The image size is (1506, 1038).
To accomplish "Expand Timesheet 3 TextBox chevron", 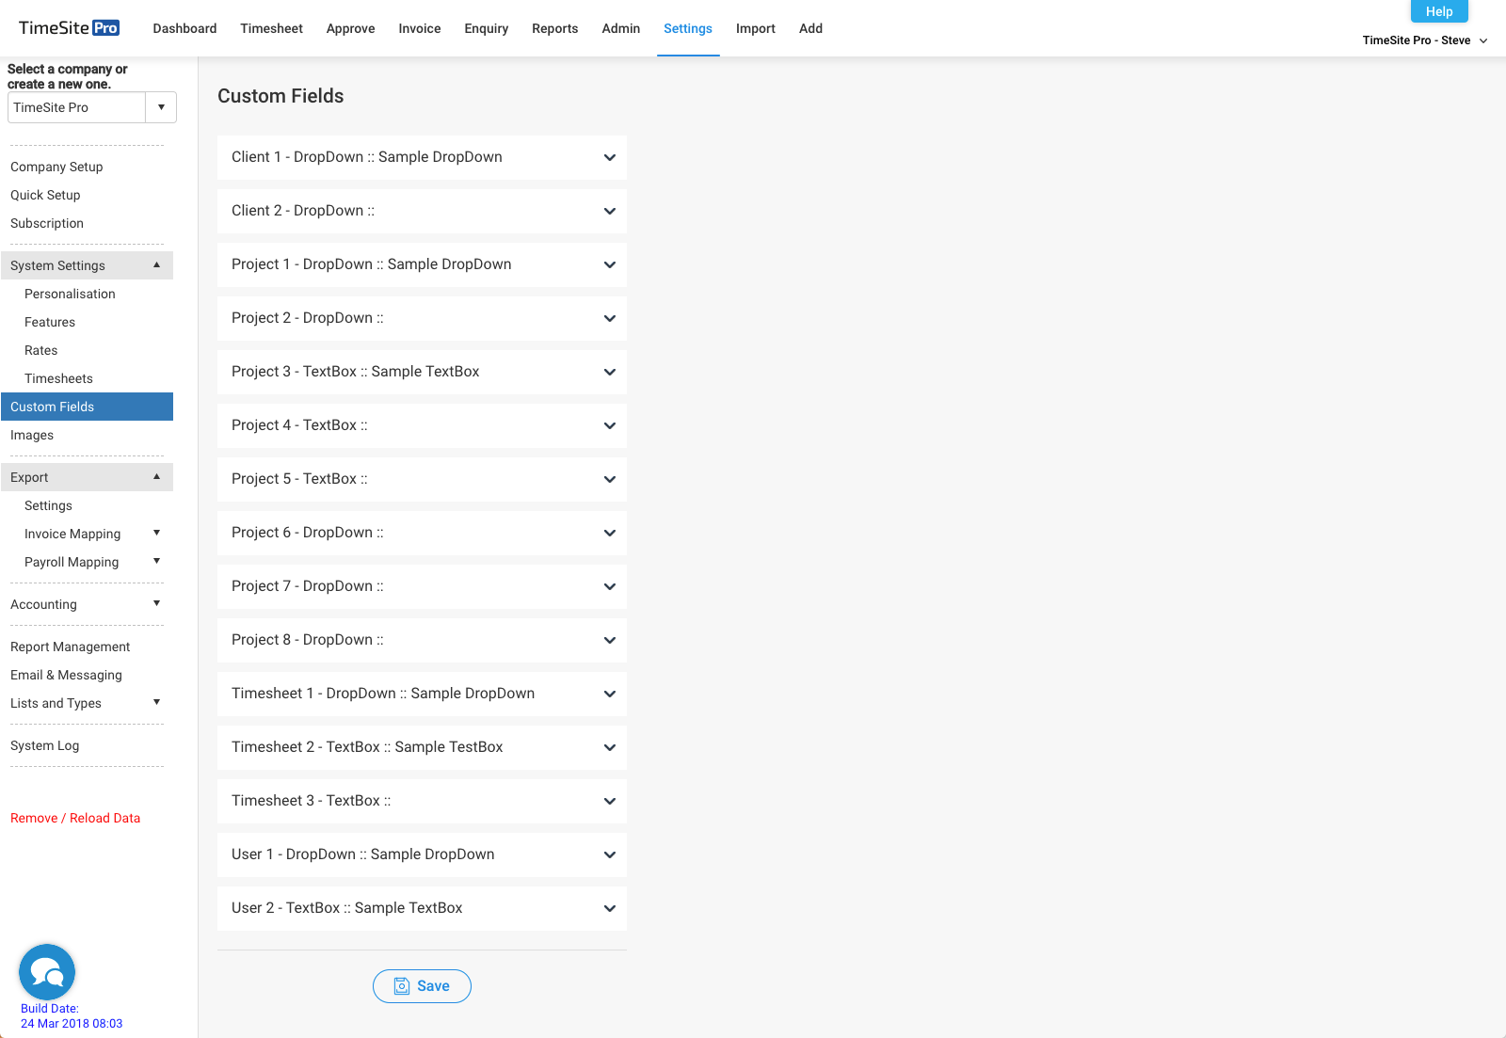I will 610,802.
